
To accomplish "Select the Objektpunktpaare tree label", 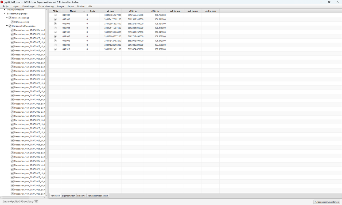I will (x=15, y=10).
